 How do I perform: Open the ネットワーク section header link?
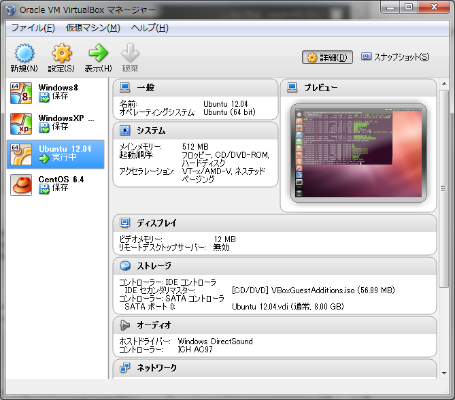pyautogui.click(x=156, y=368)
